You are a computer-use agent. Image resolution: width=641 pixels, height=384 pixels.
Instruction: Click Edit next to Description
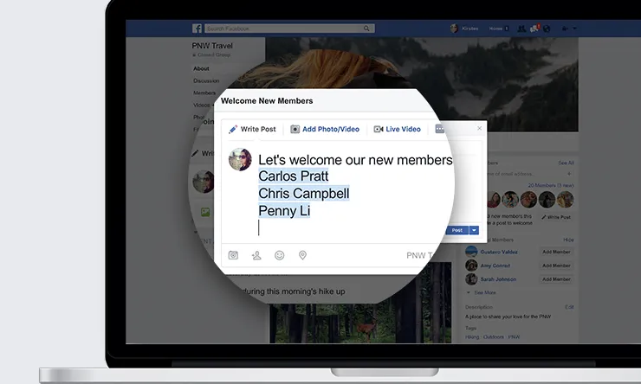(569, 307)
